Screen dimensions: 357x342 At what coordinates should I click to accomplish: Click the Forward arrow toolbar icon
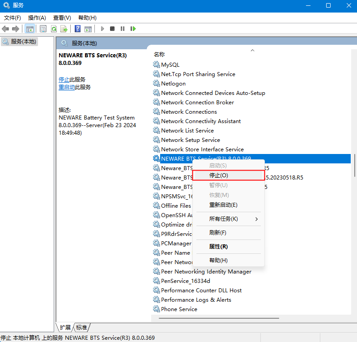point(16,29)
